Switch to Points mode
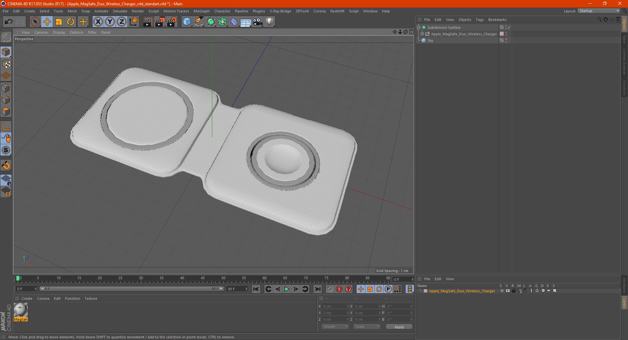 pos(6,88)
